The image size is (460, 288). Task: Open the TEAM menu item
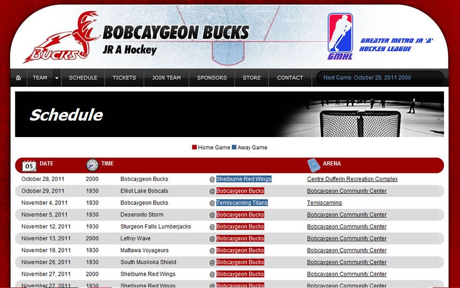(40, 78)
